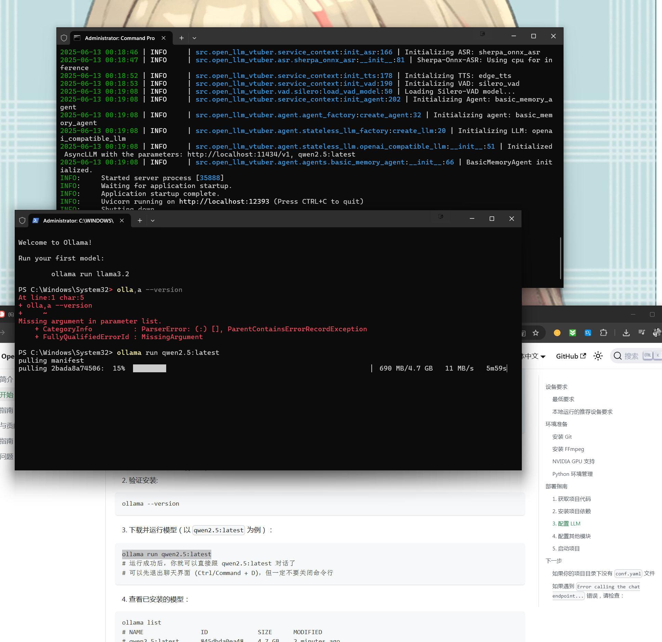Go to 设备要求 in table of contents

point(556,387)
